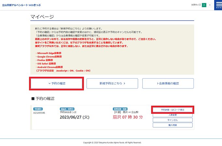
Task: Click the 予約番号 label badge
Action: pos(38,109)
